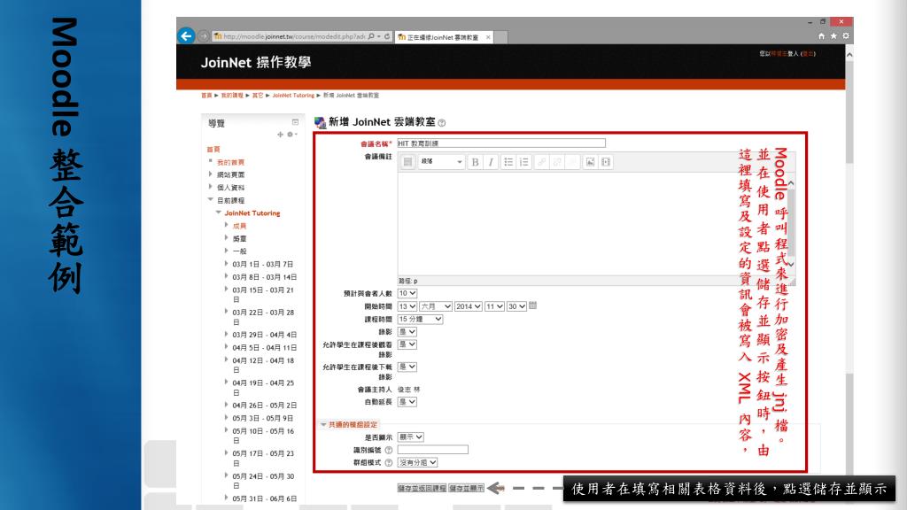This screenshot has width=907, height=510.
Task: Collapse JoinNet Tutoring tree node
Action: tap(219, 212)
